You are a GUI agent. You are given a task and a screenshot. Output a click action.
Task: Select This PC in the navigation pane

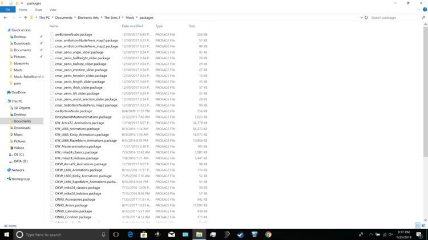click(x=17, y=101)
